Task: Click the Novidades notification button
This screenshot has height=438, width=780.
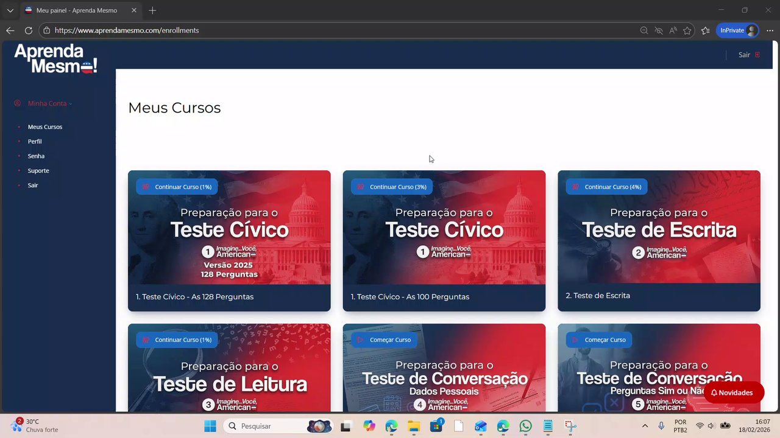Action: coord(734,392)
